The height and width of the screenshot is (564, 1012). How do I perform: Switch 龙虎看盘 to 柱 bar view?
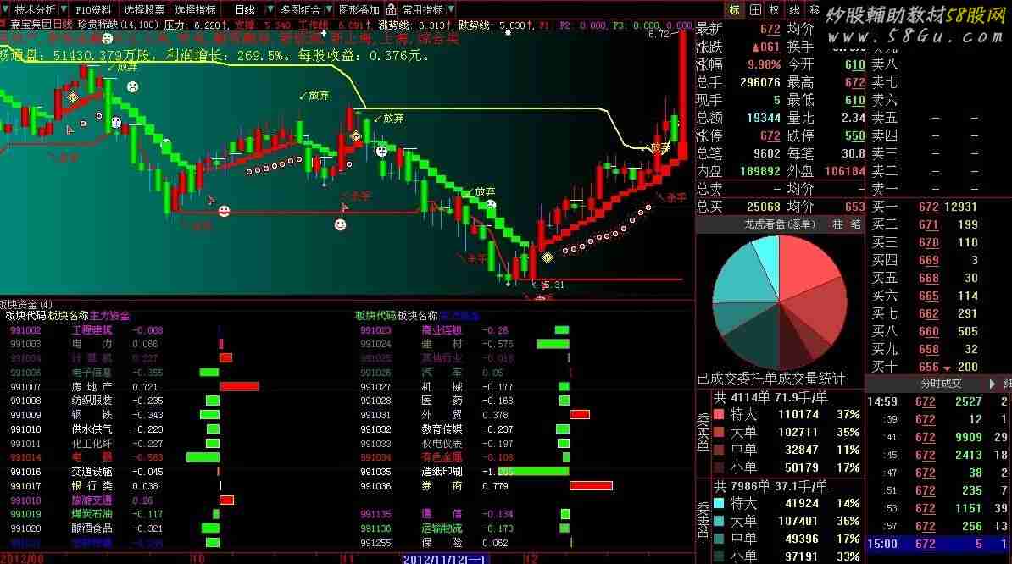837,224
